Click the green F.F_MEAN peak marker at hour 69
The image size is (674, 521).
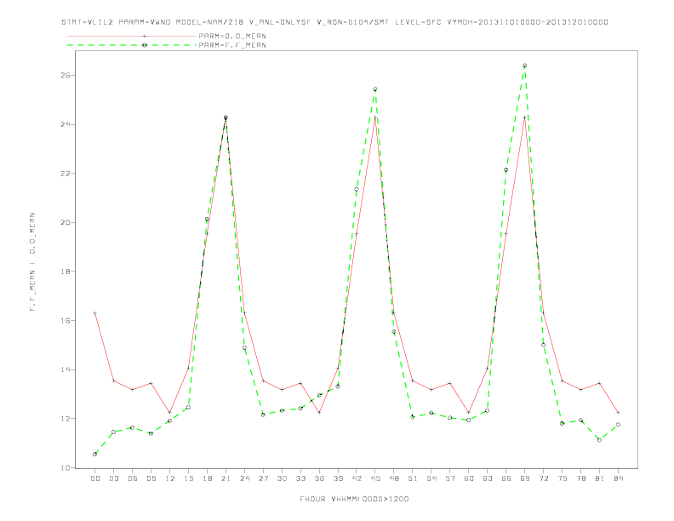pyautogui.click(x=524, y=66)
